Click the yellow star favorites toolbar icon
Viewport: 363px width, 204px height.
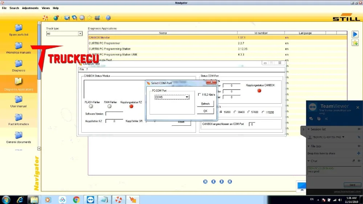coord(90,18)
